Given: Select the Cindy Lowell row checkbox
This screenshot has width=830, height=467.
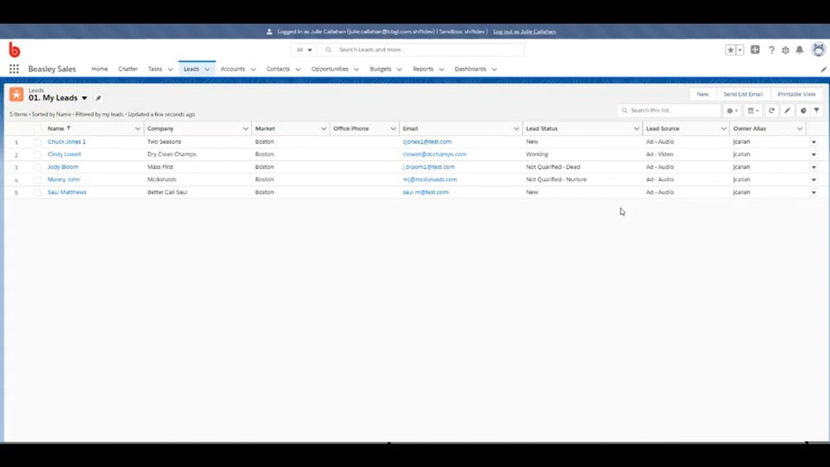Looking at the screenshot, I should point(38,154).
